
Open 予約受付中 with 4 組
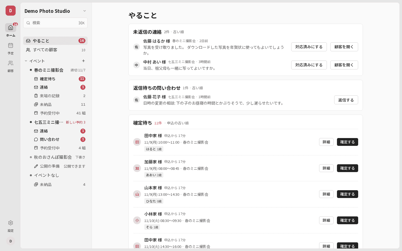coord(60,148)
